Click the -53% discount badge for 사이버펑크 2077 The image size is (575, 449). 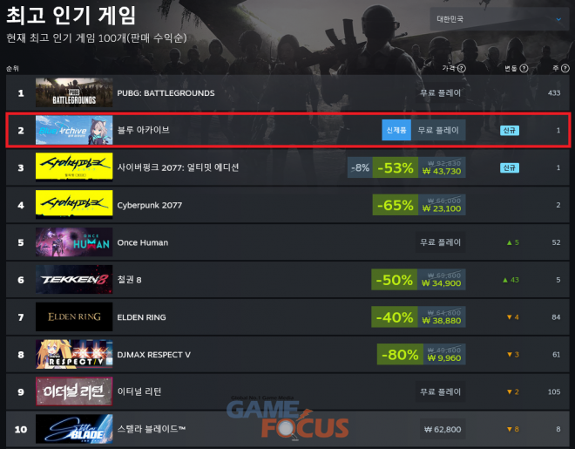click(396, 167)
